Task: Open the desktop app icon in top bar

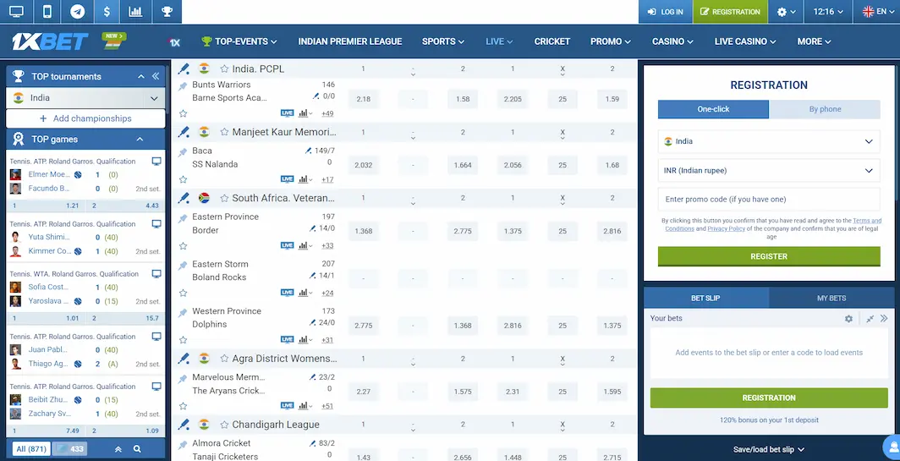Action: (x=17, y=12)
